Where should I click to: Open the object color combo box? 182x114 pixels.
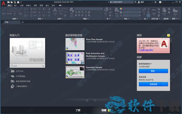pos(132,9)
